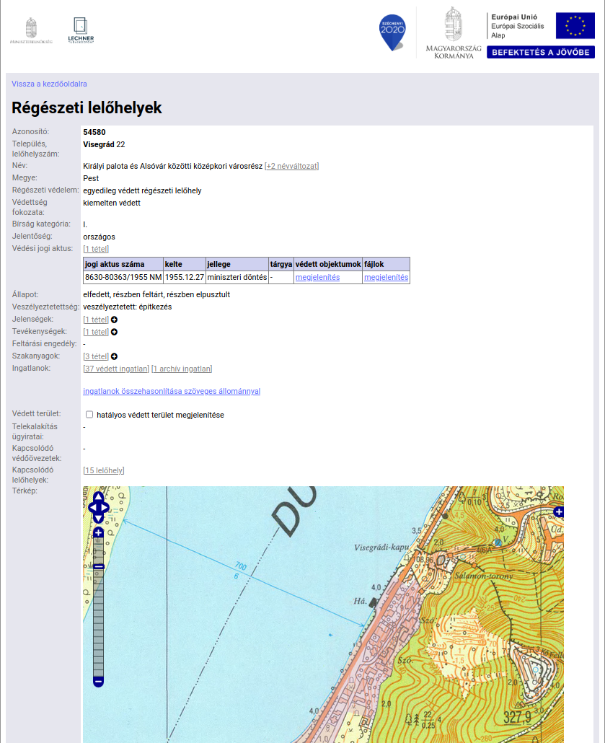Screen dimensions: 605x743
Task: Click the 1955.12.27 date cell
Action: click(185, 277)
